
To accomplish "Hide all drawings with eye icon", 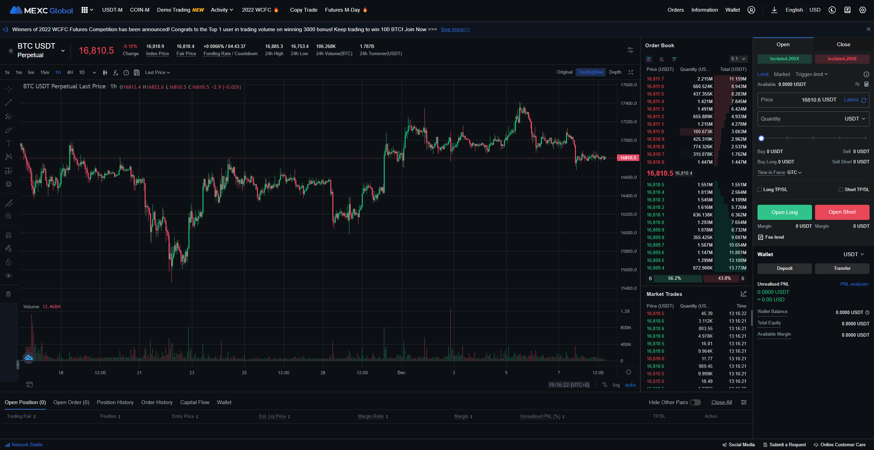I will (9, 276).
